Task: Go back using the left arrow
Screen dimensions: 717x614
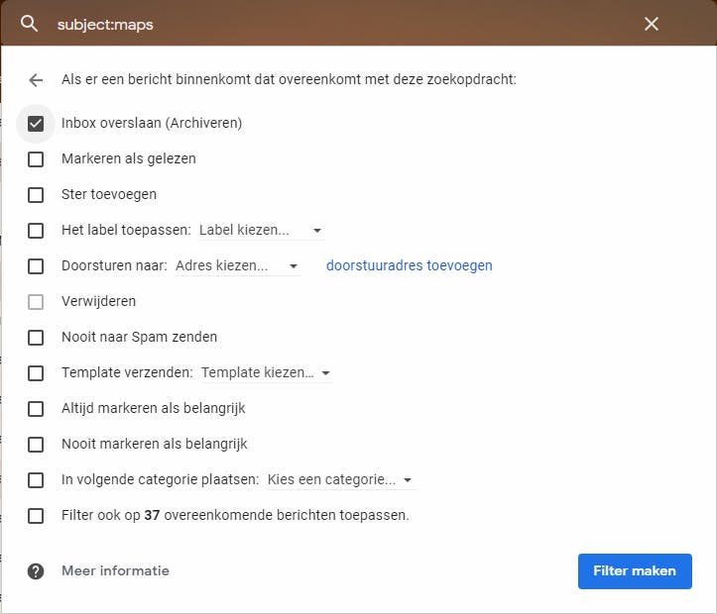Action: [37, 80]
